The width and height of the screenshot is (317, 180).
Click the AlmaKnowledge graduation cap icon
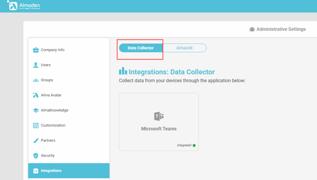point(36,110)
